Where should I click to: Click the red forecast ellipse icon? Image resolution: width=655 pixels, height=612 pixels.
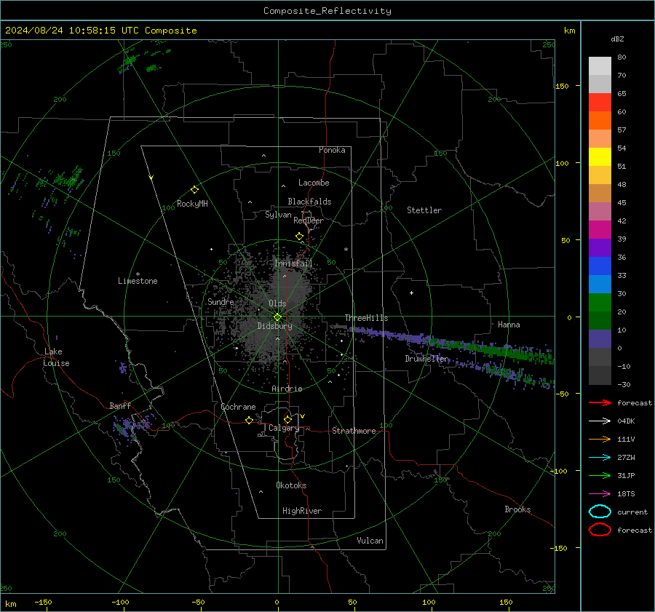(x=600, y=530)
